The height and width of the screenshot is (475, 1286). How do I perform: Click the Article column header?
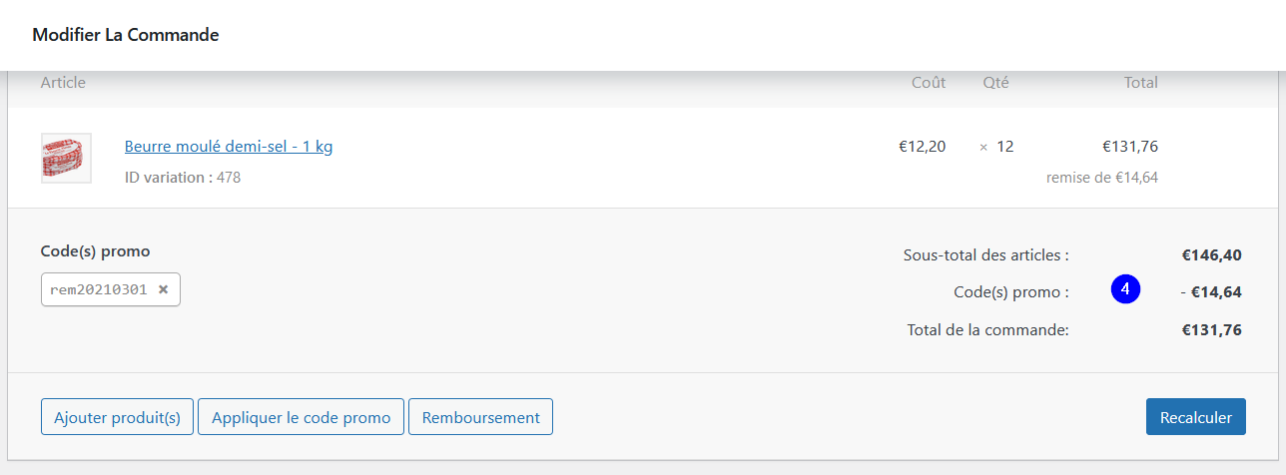point(63,82)
